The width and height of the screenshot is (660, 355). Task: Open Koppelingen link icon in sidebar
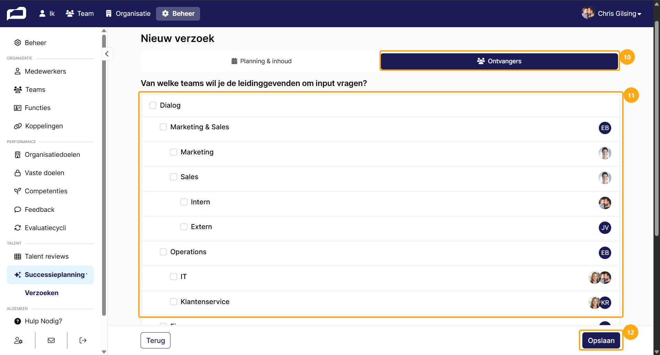[x=18, y=126]
